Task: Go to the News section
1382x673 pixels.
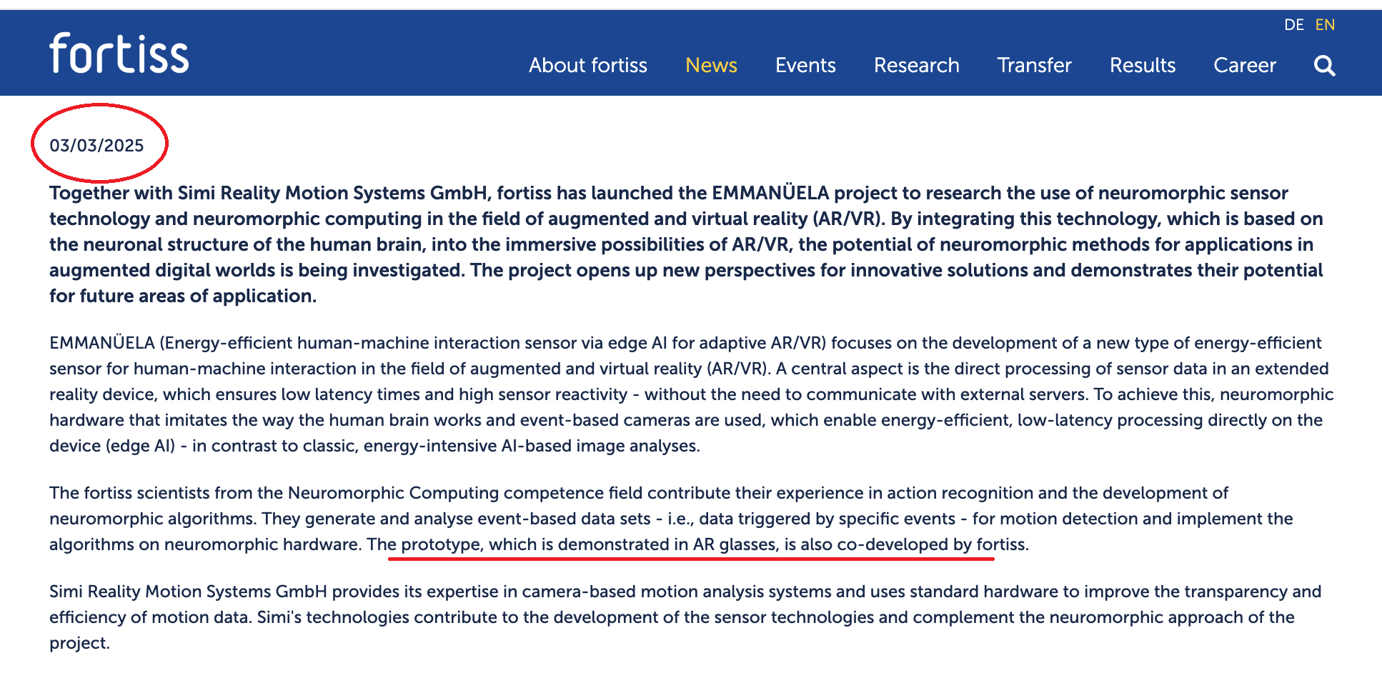Action: click(710, 66)
